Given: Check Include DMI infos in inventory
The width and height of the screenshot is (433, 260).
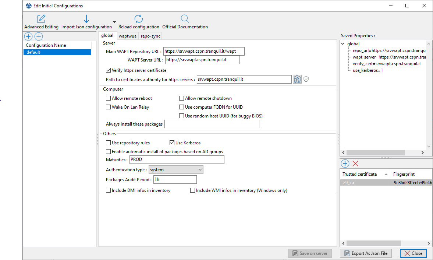Looking at the screenshot, I should point(108,190).
